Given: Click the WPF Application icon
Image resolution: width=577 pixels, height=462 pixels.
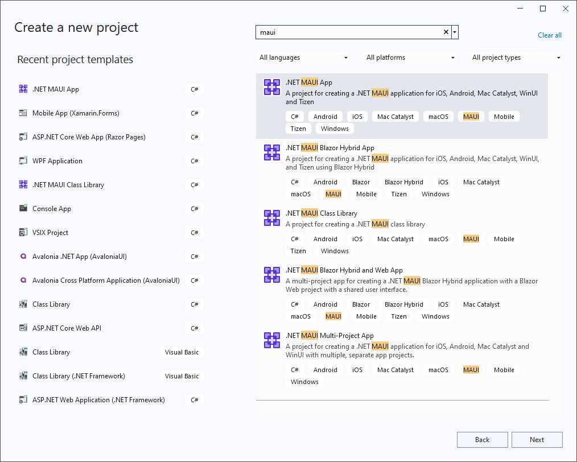Looking at the screenshot, I should pyautogui.click(x=23, y=161).
